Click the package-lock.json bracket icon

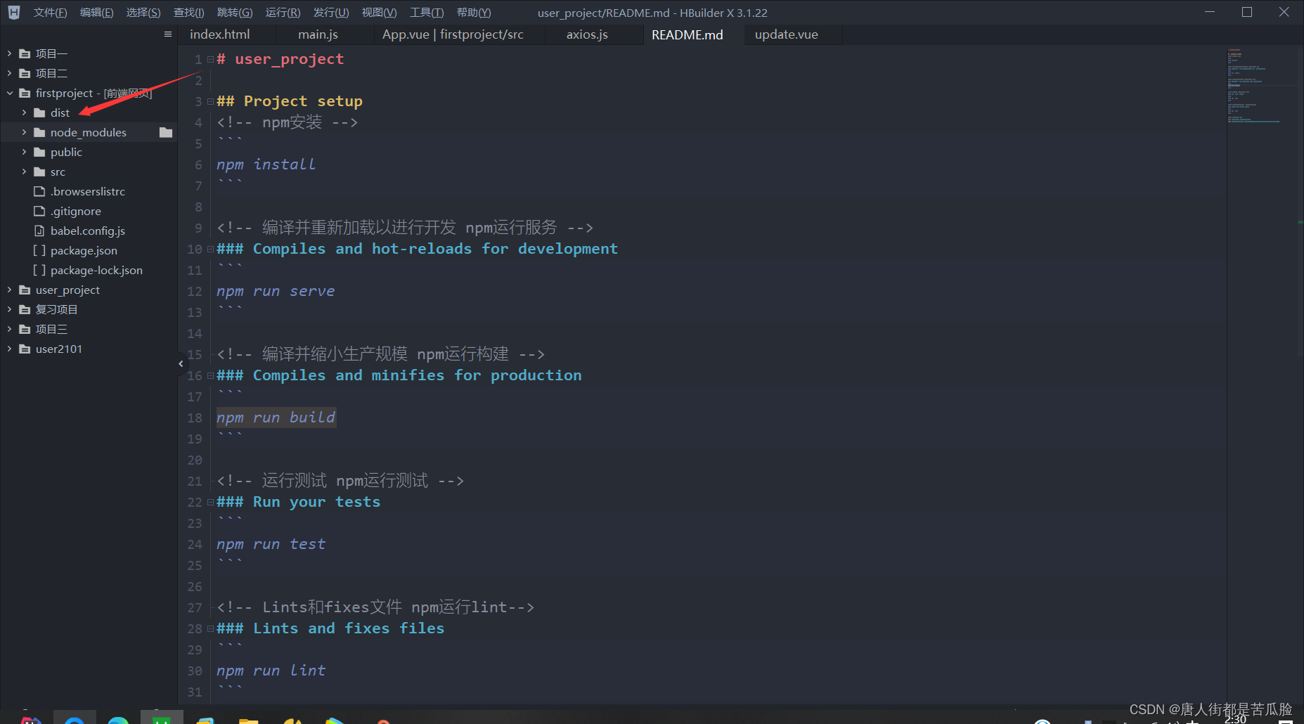(x=39, y=270)
